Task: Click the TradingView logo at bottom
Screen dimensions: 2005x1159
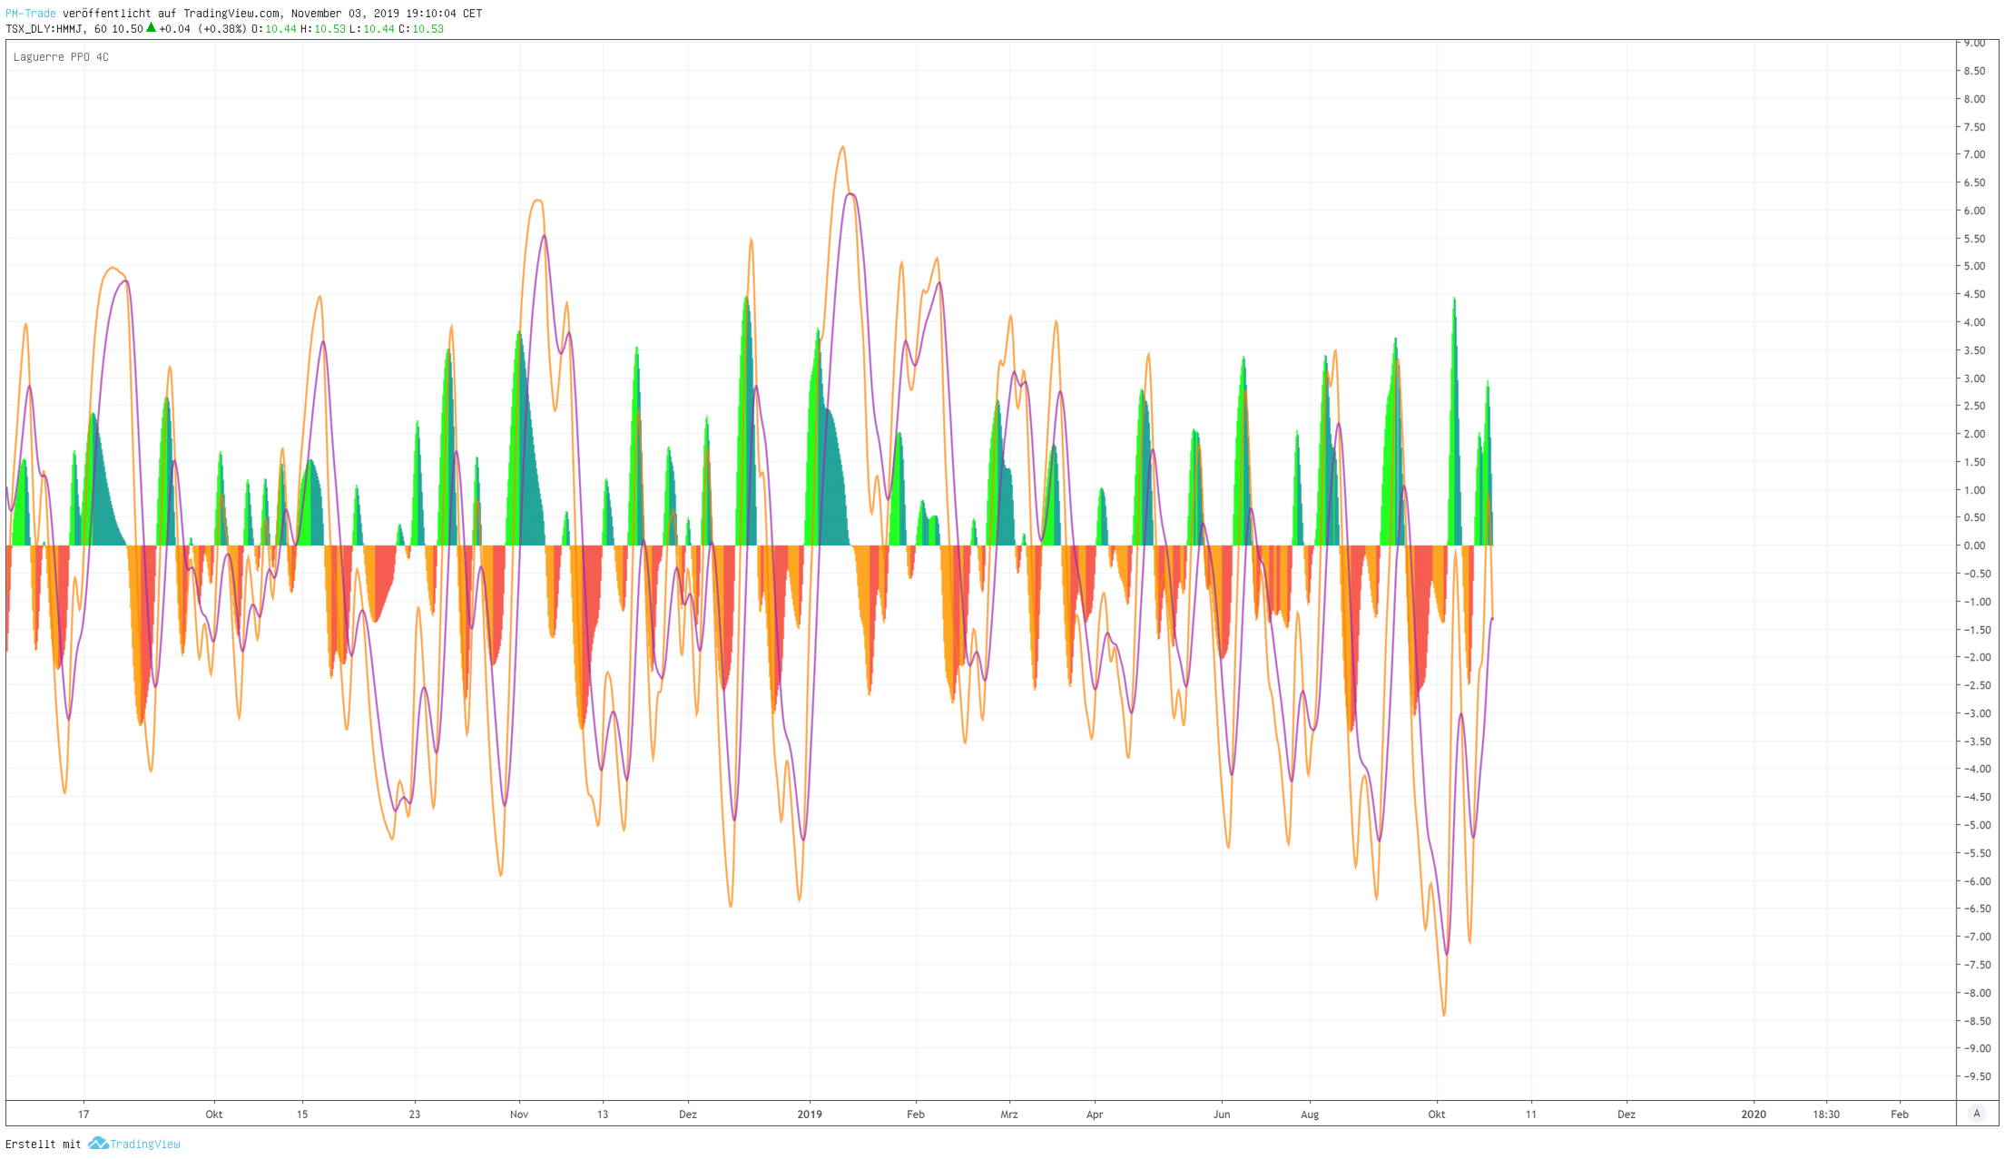Action: [134, 1144]
